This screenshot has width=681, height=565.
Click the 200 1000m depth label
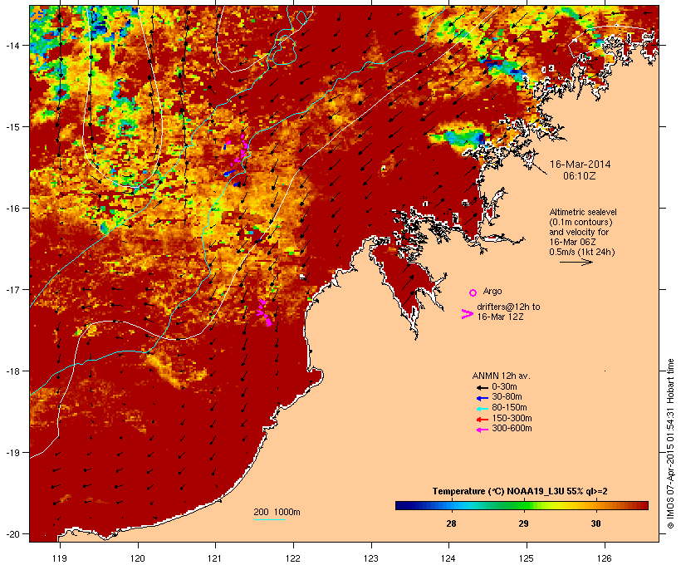click(x=277, y=512)
